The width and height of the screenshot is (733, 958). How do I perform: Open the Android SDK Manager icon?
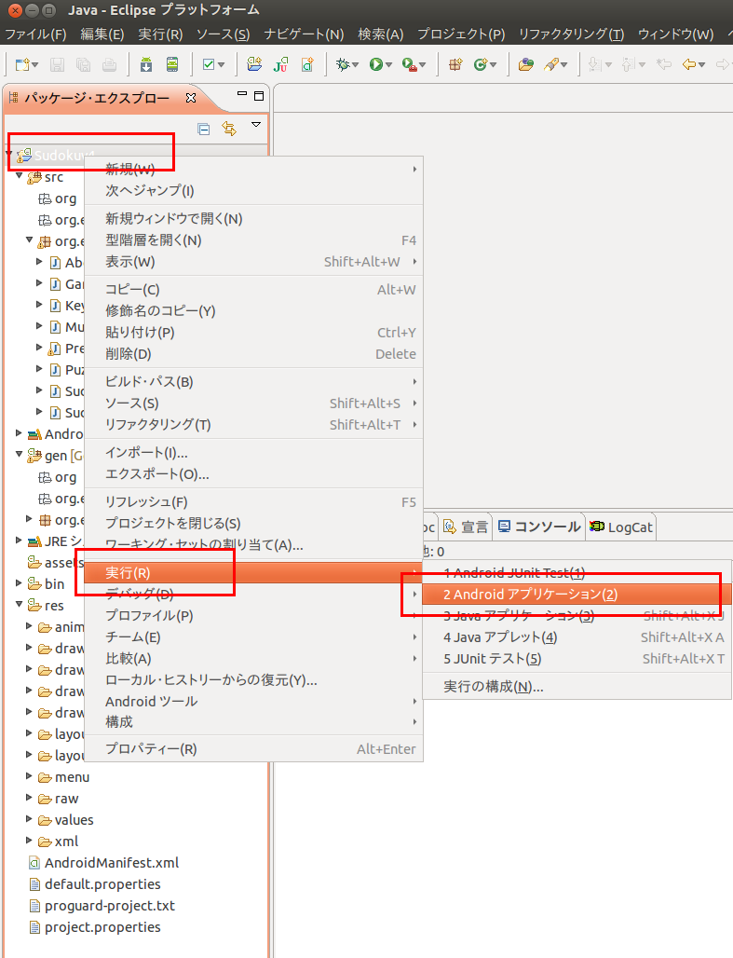146,64
